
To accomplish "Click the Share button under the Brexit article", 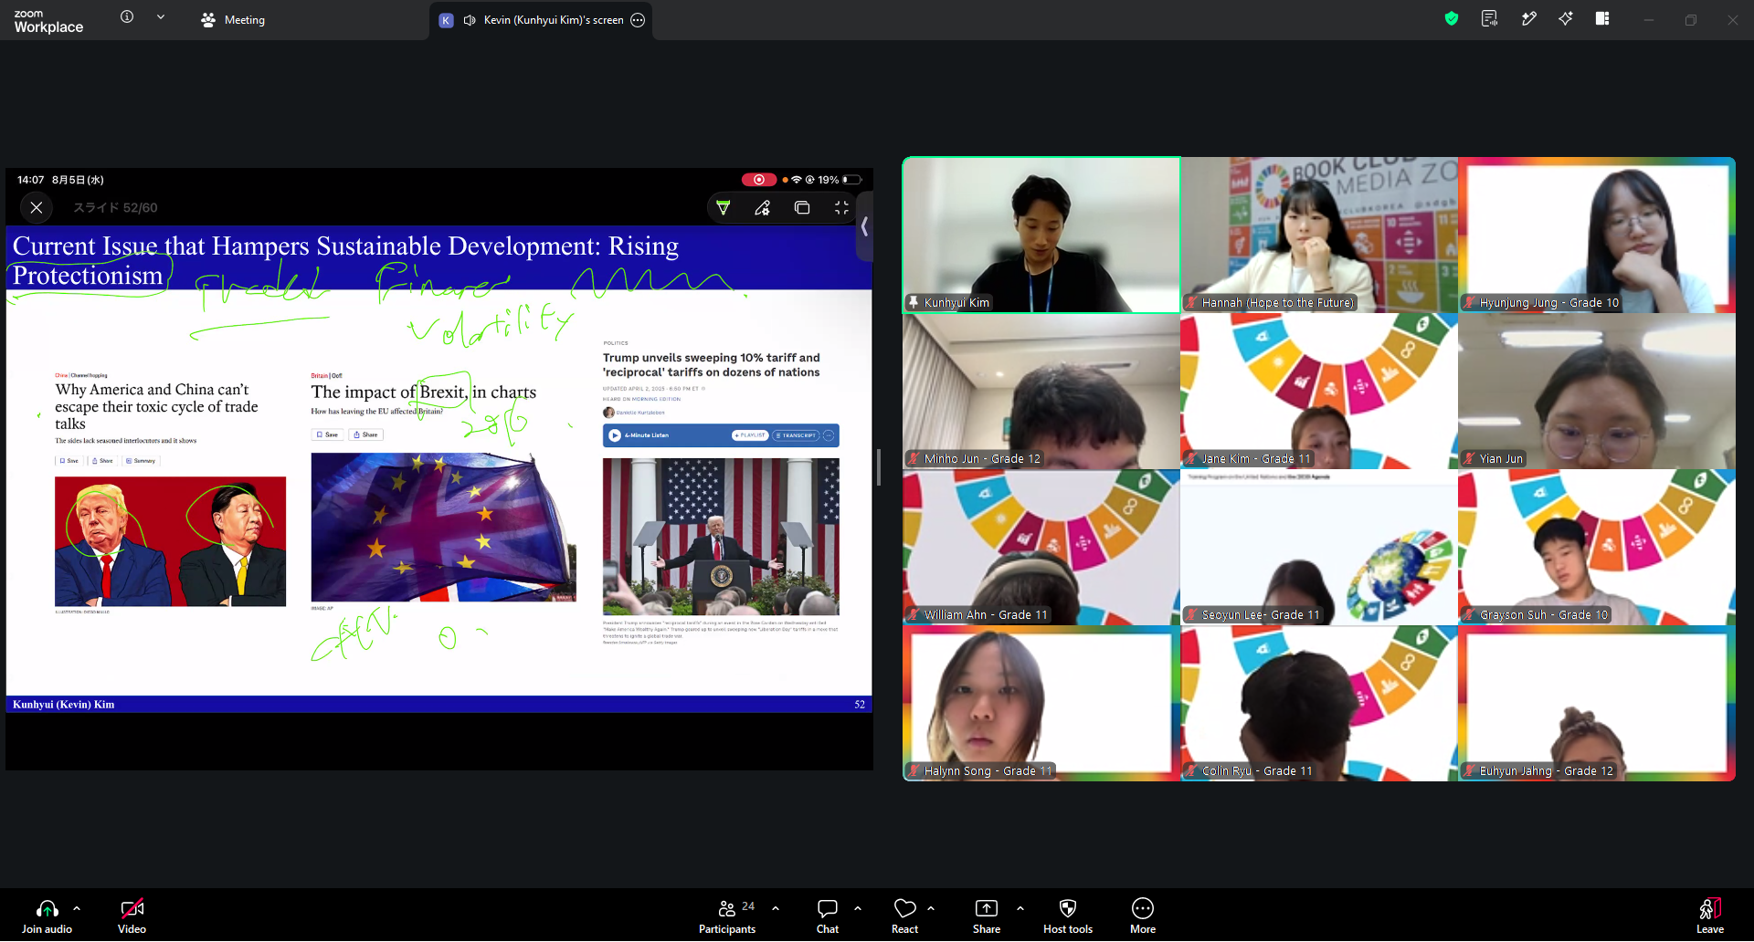I will coord(365,434).
